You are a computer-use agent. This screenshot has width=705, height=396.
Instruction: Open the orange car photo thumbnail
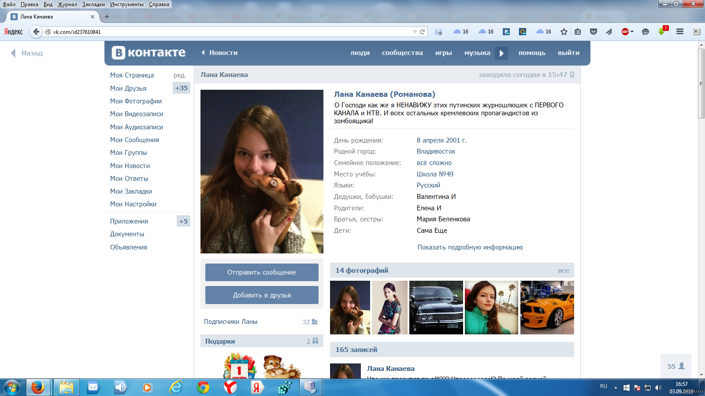[547, 308]
